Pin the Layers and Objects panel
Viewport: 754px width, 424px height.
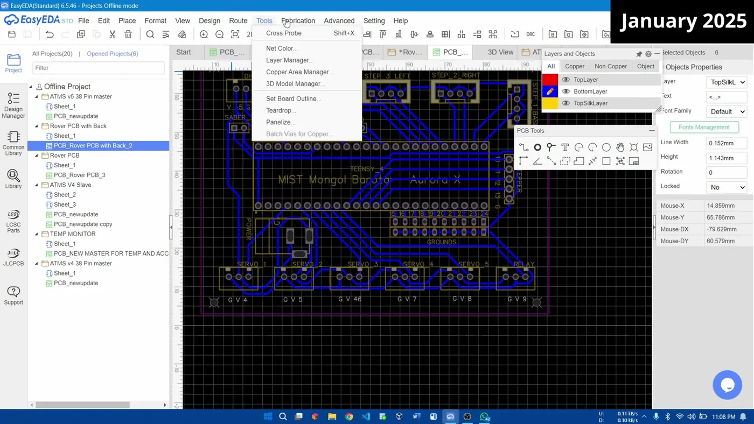coord(639,54)
